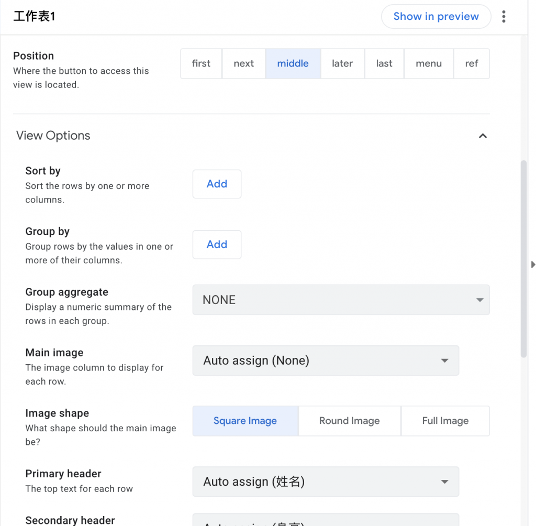Add a Group by column

tap(217, 245)
